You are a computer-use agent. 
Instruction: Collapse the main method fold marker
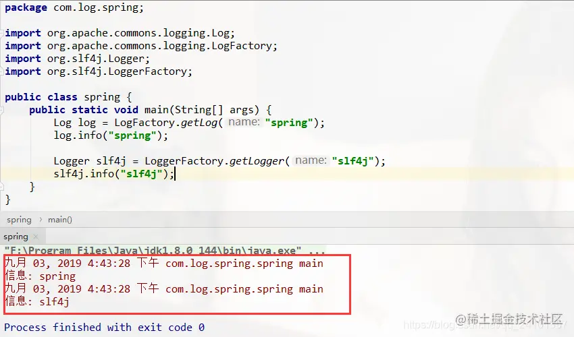[2, 110]
